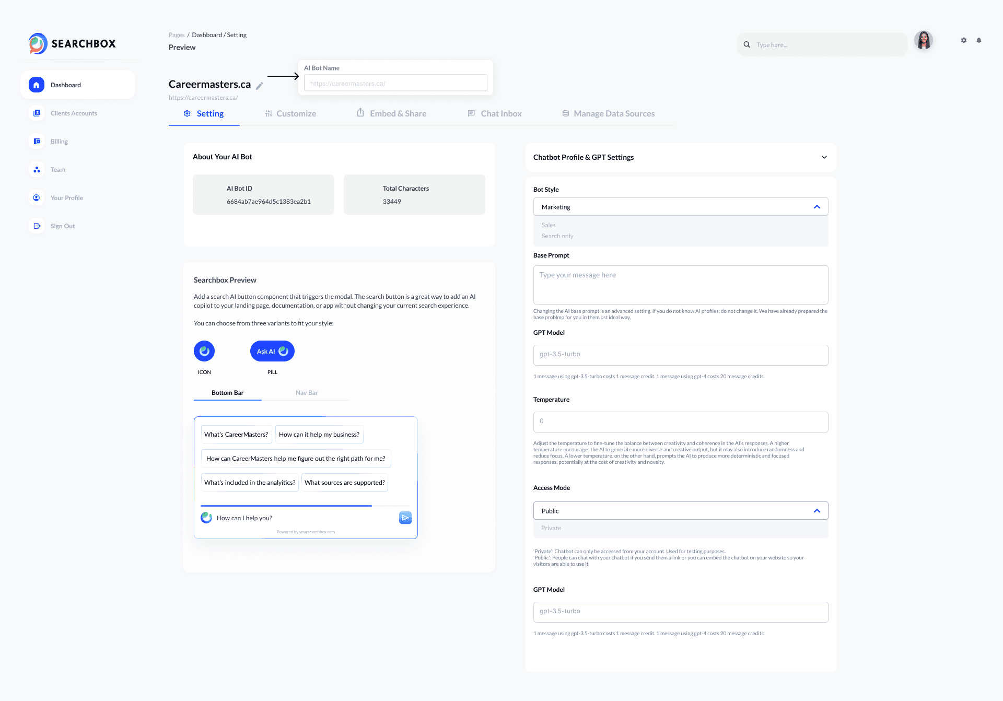Click the https://careermasters.ca/ URL under title

coord(203,98)
